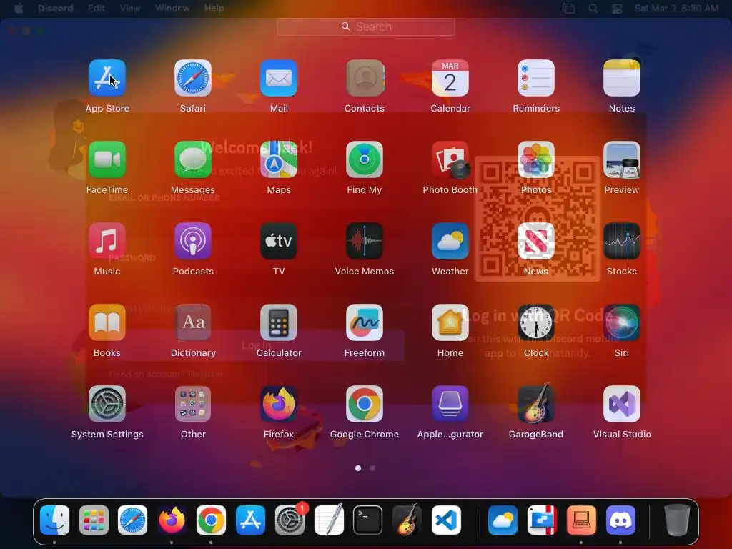Open Books app
732x549 pixels.
[107, 322]
